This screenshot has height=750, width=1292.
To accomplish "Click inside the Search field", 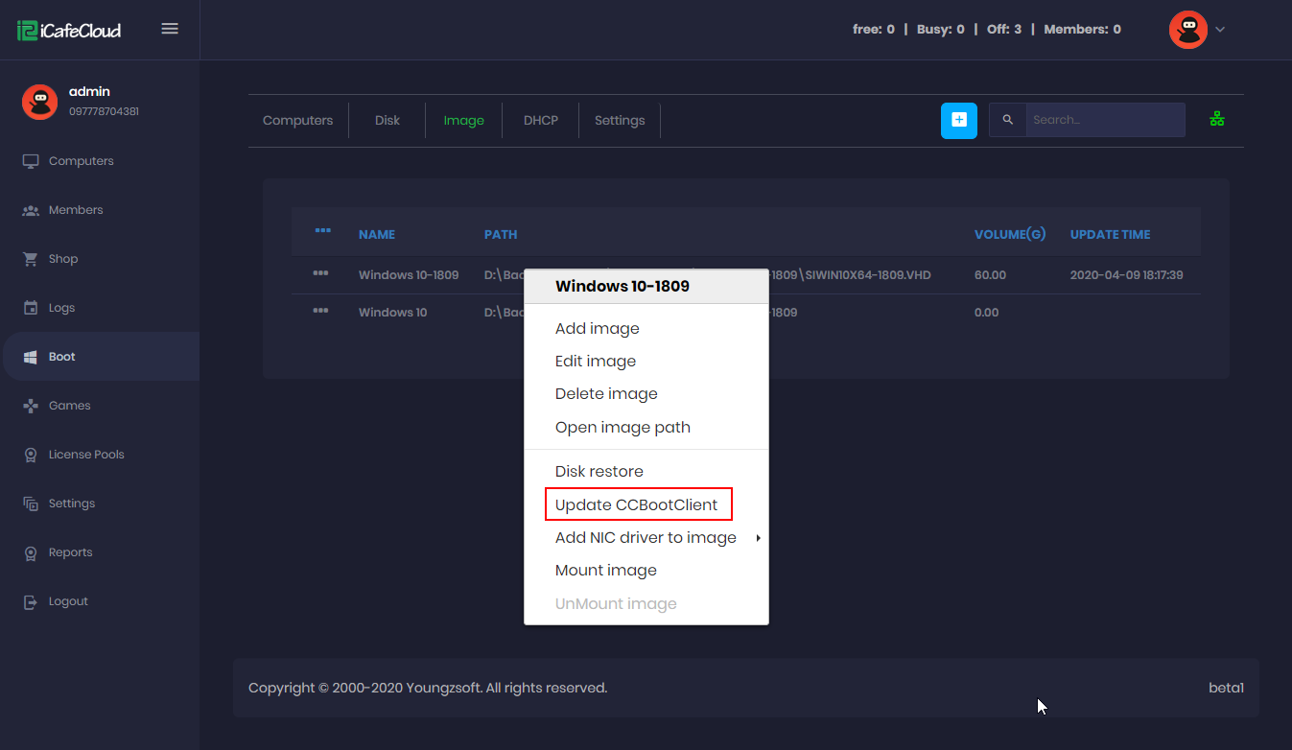I will click(1103, 119).
